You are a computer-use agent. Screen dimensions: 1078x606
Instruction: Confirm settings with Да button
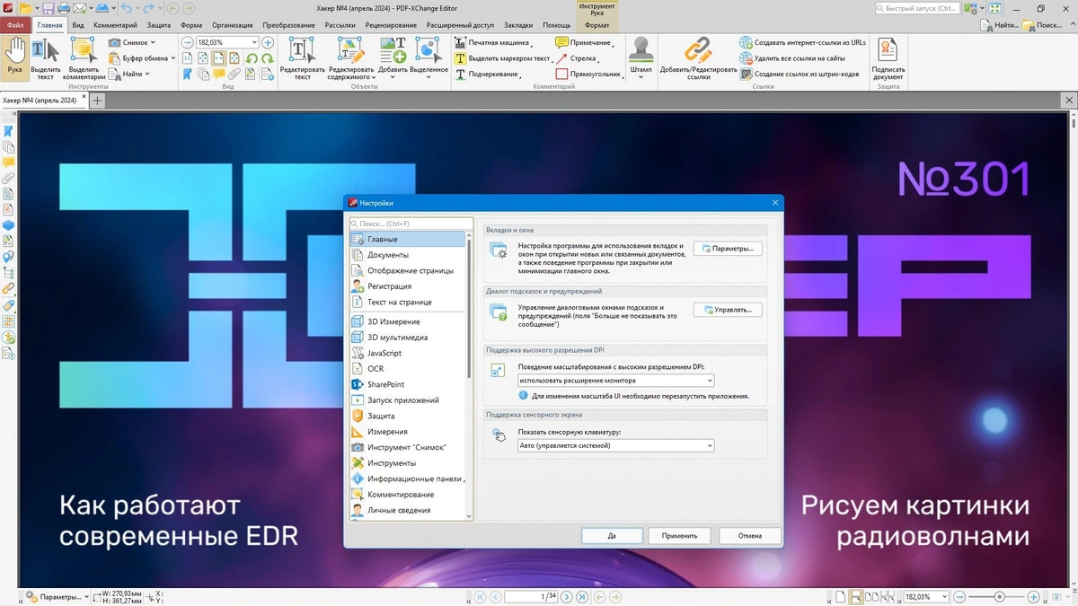point(612,536)
